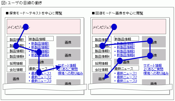Viewport: 175px width, 101px height.
Task: Click 画像 box above 最新ニュース heading, 探索モード mockup
Action: 41,62
